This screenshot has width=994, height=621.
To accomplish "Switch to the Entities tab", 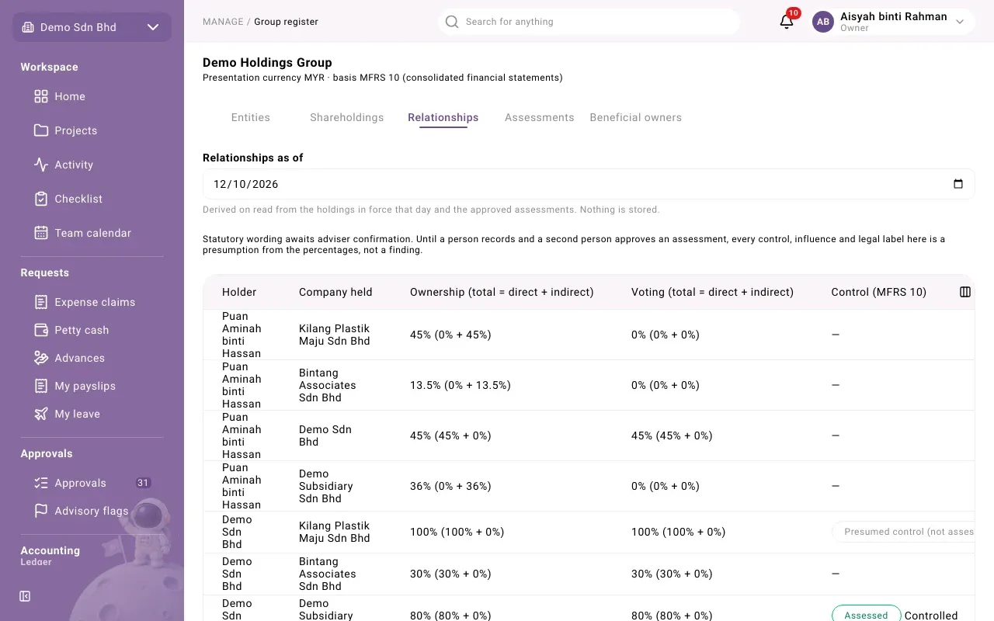I will [251, 117].
